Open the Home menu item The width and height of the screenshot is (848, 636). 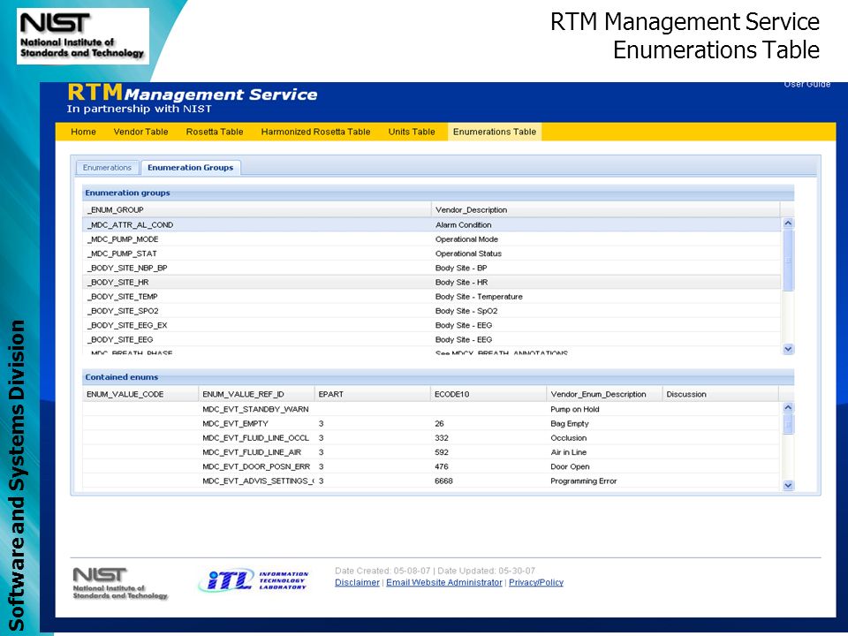83,132
